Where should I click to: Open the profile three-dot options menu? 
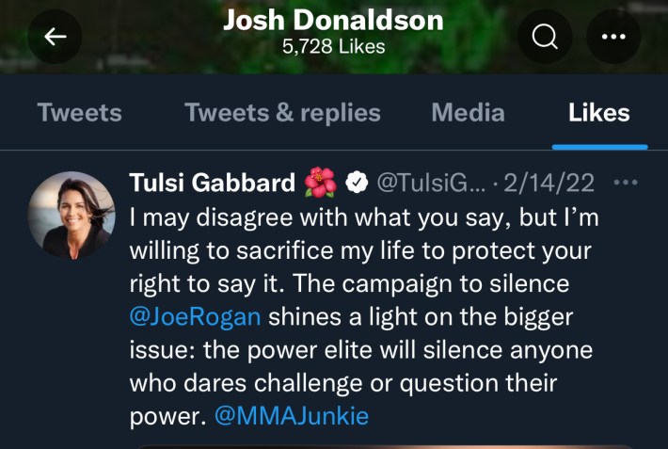coord(613,37)
